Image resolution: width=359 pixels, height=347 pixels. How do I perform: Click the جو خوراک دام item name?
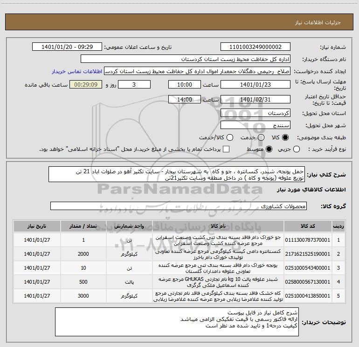218,240
